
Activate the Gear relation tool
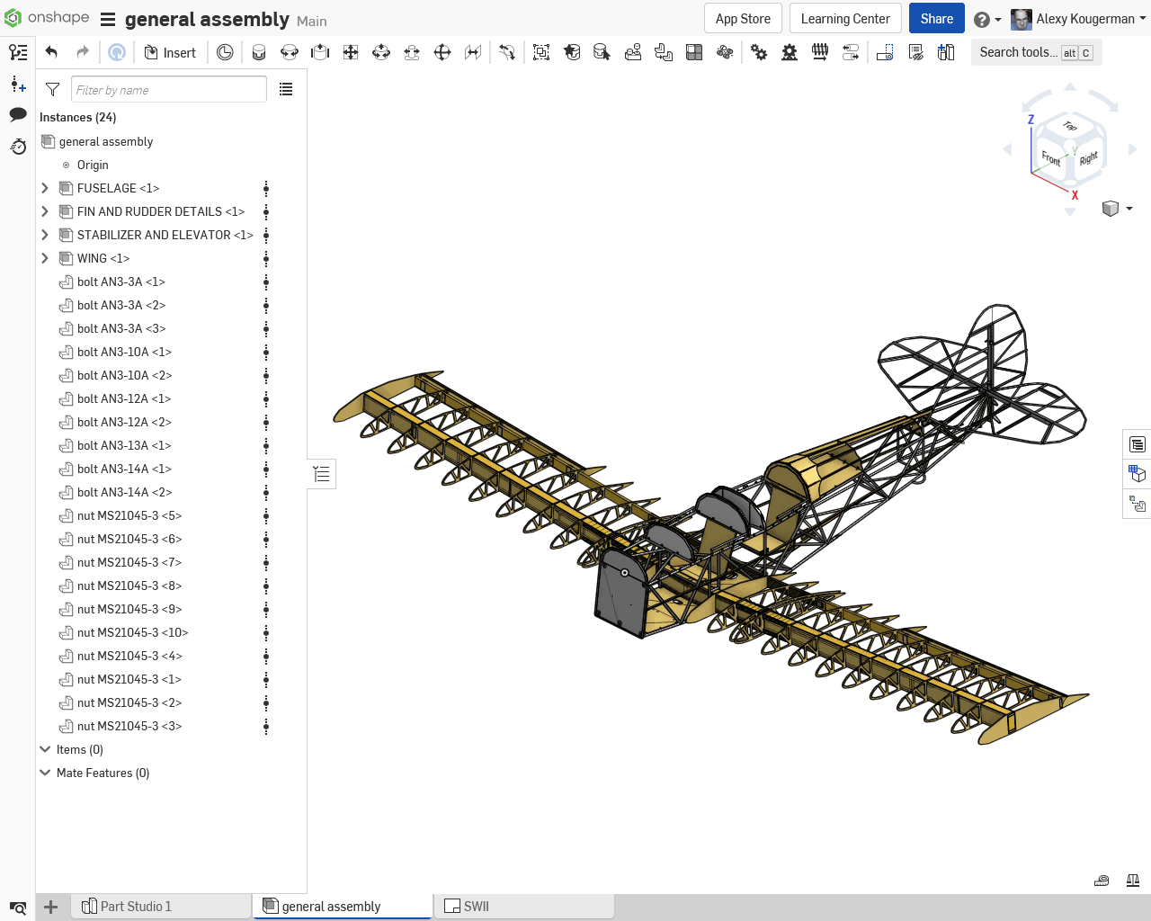(759, 52)
